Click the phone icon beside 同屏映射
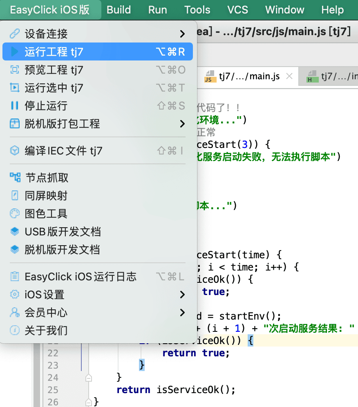 pyautogui.click(x=15, y=195)
